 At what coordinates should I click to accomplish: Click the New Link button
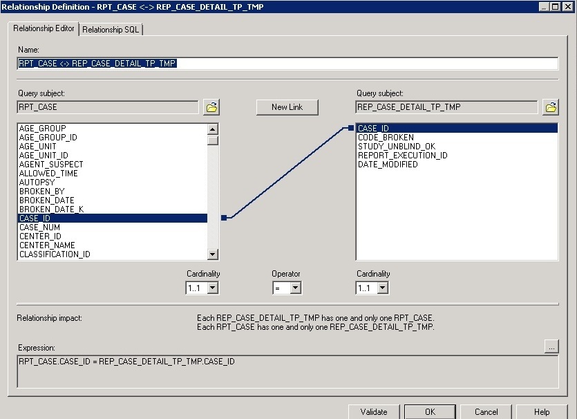[x=287, y=107]
